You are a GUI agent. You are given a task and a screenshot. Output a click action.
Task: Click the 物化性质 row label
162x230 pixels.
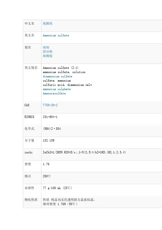(x=31, y=200)
